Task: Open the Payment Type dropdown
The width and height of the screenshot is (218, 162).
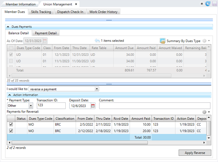Action: pyautogui.click(x=31, y=106)
